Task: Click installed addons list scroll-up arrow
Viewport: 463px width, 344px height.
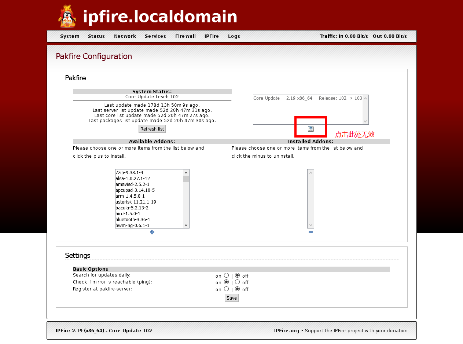Action: [x=310, y=173]
